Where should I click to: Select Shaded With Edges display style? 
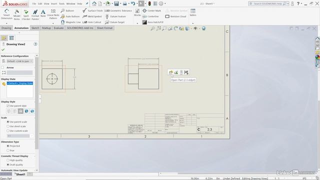pyautogui.click(x=26, y=111)
